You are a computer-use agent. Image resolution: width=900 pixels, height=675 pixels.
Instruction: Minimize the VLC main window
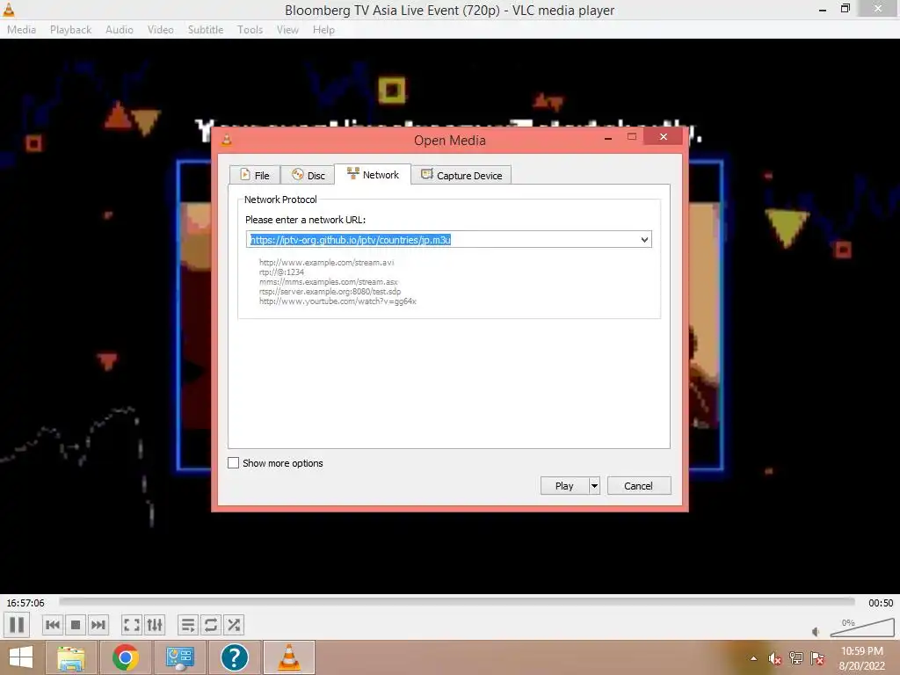point(823,10)
